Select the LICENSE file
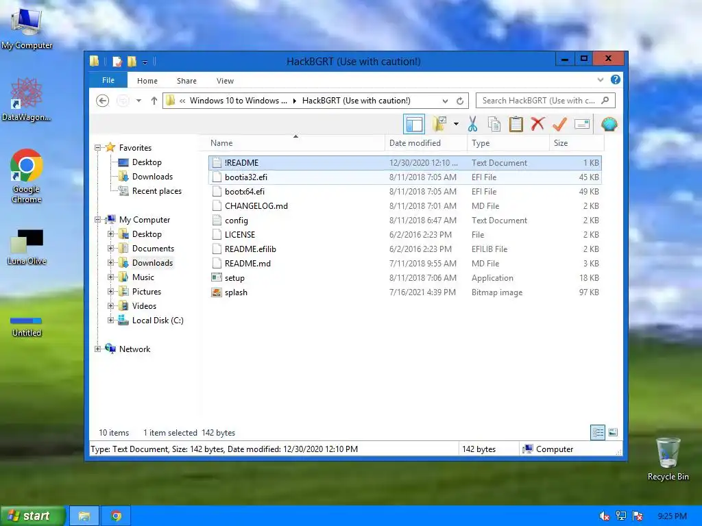 [404, 234]
